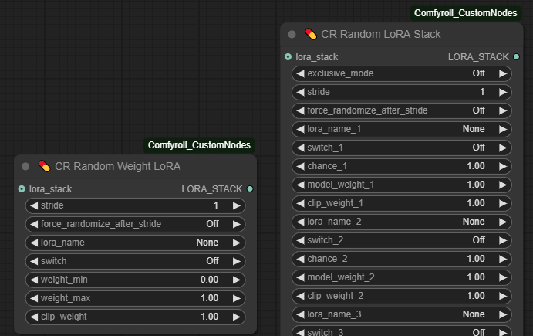Collapse the CR Random LoRA Stack node dot
The image size is (533, 336).
[x=292, y=35]
